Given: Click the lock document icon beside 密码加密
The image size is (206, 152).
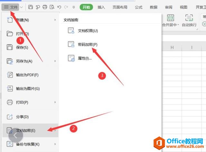Looking at the screenshot, I should tap(71, 44).
